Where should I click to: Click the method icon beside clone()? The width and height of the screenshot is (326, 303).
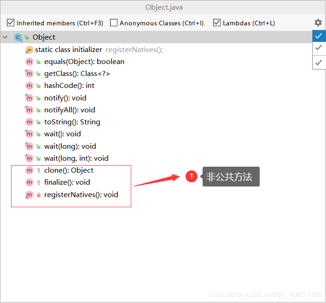(29, 170)
